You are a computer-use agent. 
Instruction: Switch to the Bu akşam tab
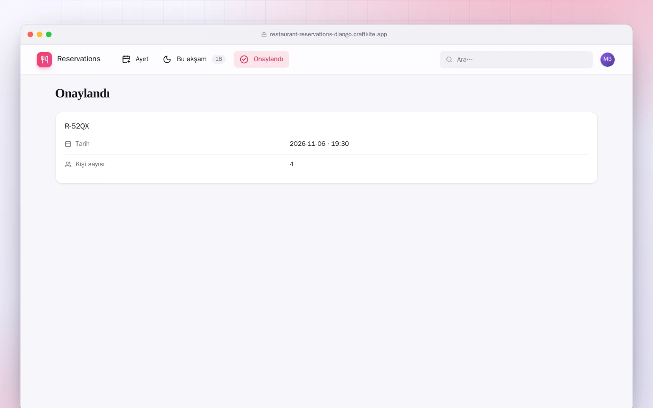pos(194,59)
